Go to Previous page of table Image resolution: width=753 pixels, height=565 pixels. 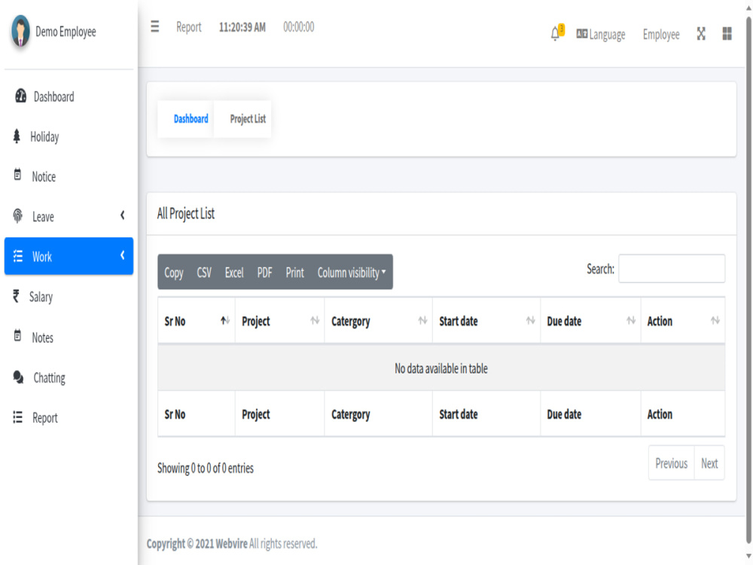tap(672, 463)
